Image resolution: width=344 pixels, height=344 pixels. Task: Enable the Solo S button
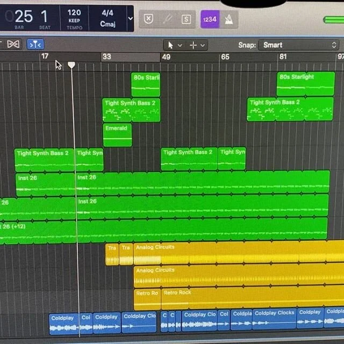[186, 19]
